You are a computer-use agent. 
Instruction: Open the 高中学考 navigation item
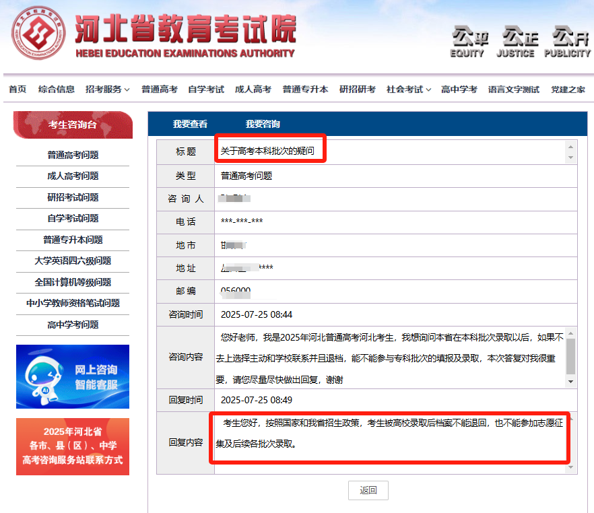pyautogui.click(x=459, y=90)
